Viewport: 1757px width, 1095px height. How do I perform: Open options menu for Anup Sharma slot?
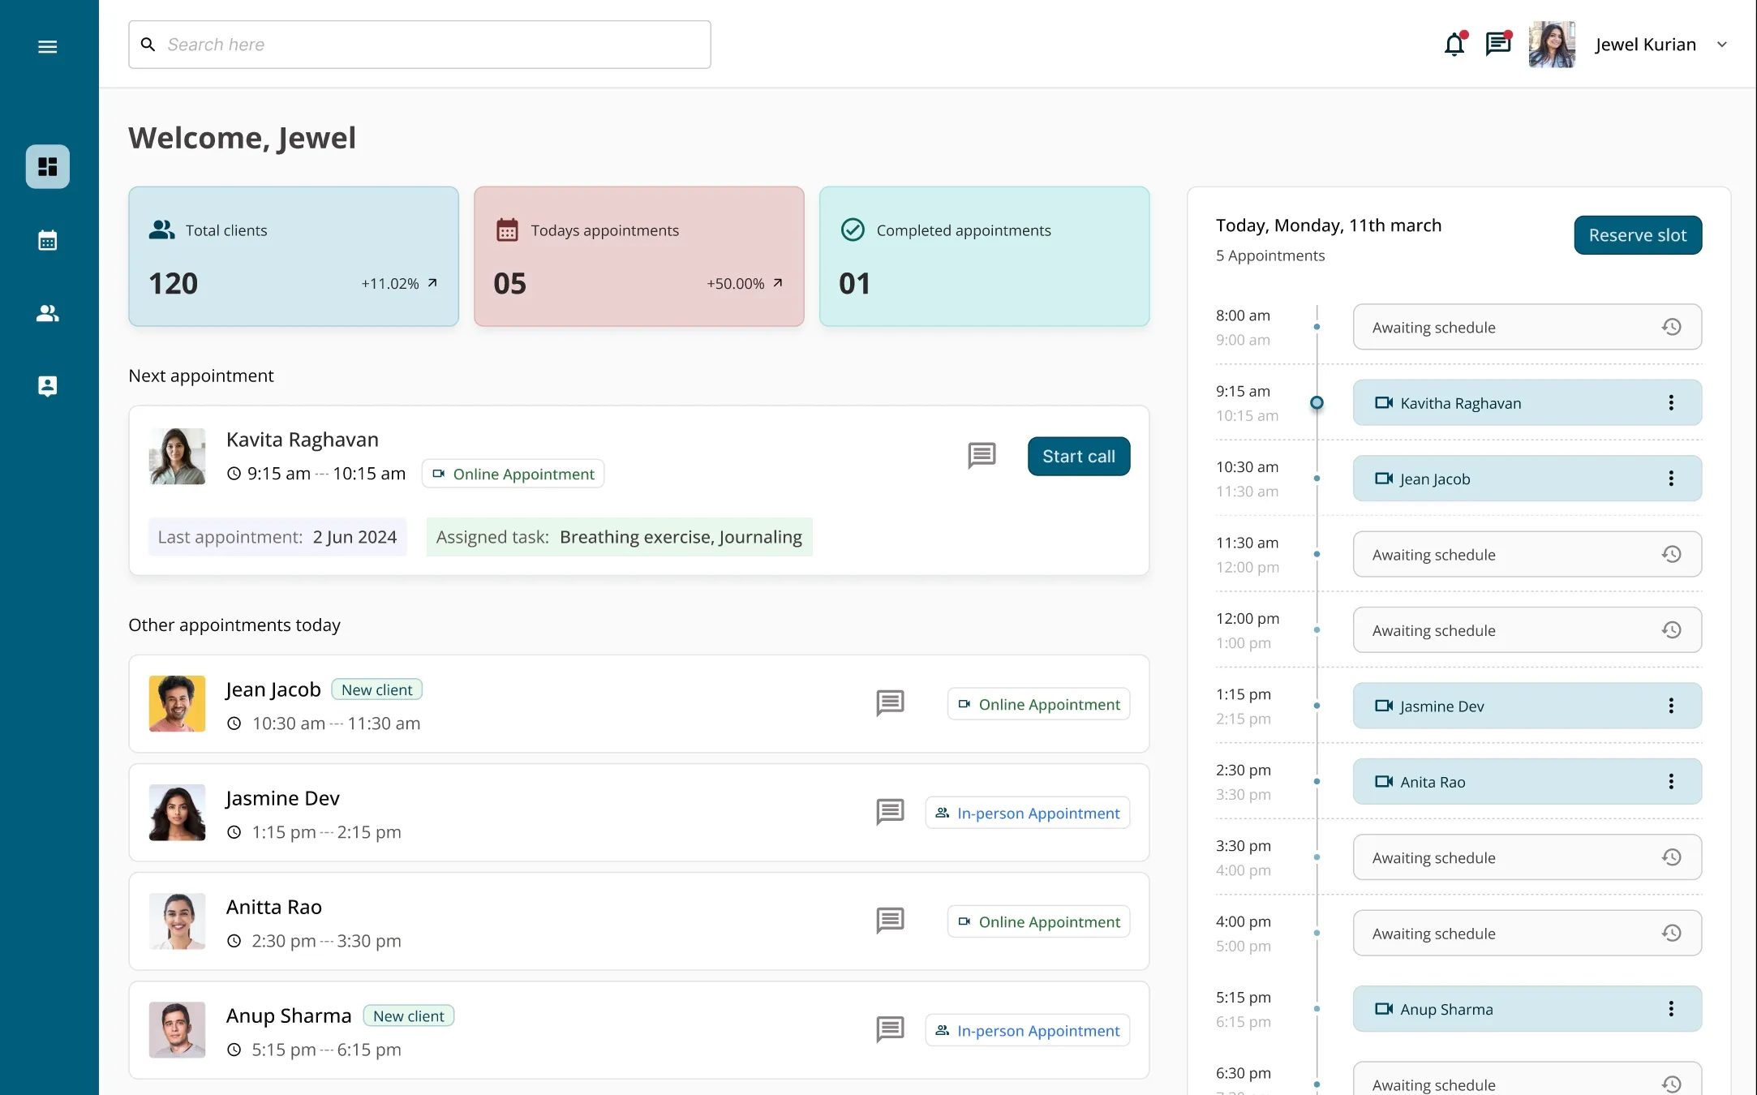[1671, 1008]
